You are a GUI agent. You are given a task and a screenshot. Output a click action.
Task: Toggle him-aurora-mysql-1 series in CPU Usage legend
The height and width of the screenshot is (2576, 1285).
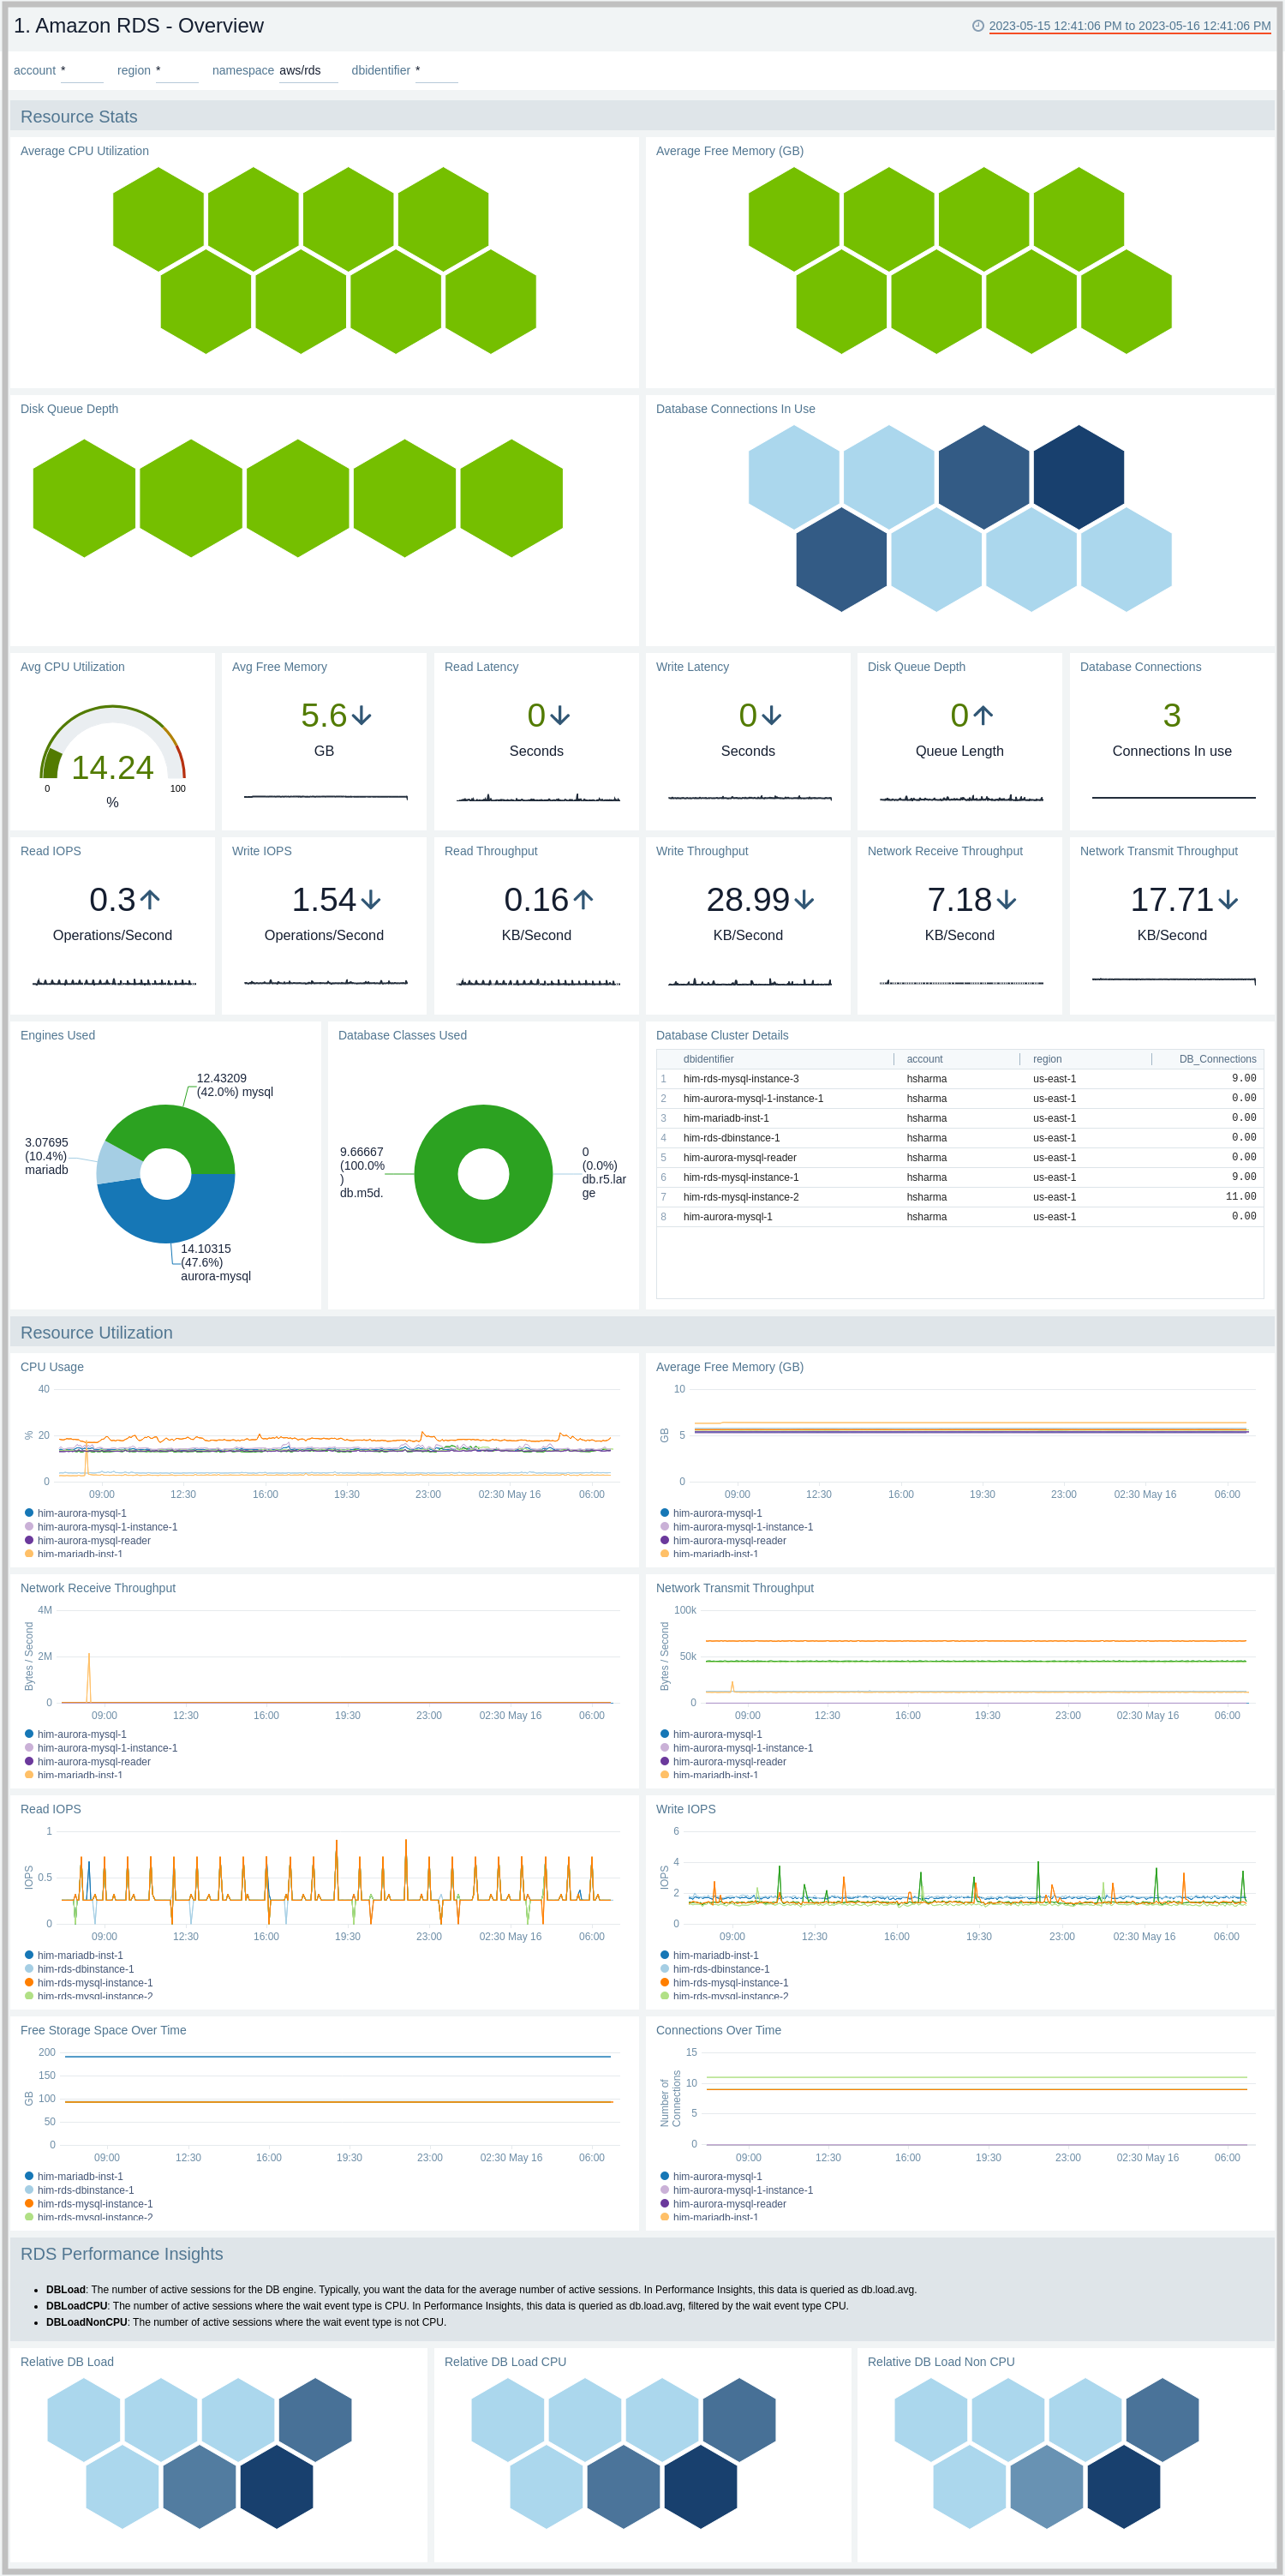[x=81, y=1513]
